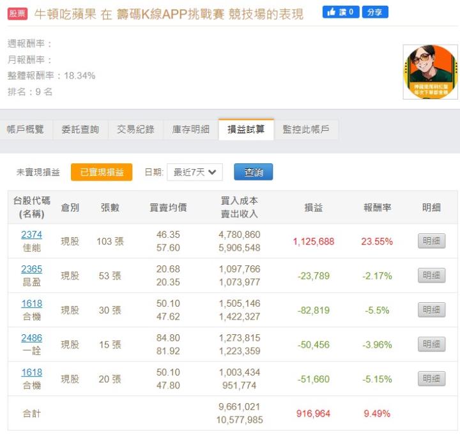Screen dimensions: 460x435
Task: Switch to 帳戶概覽 tab
Action: [x=26, y=129]
